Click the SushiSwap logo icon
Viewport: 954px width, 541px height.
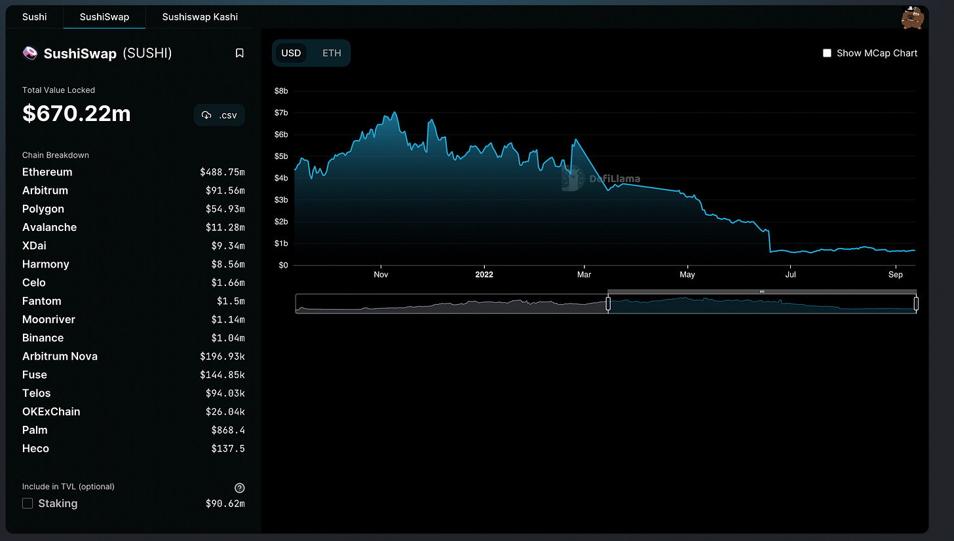coord(29,53)
